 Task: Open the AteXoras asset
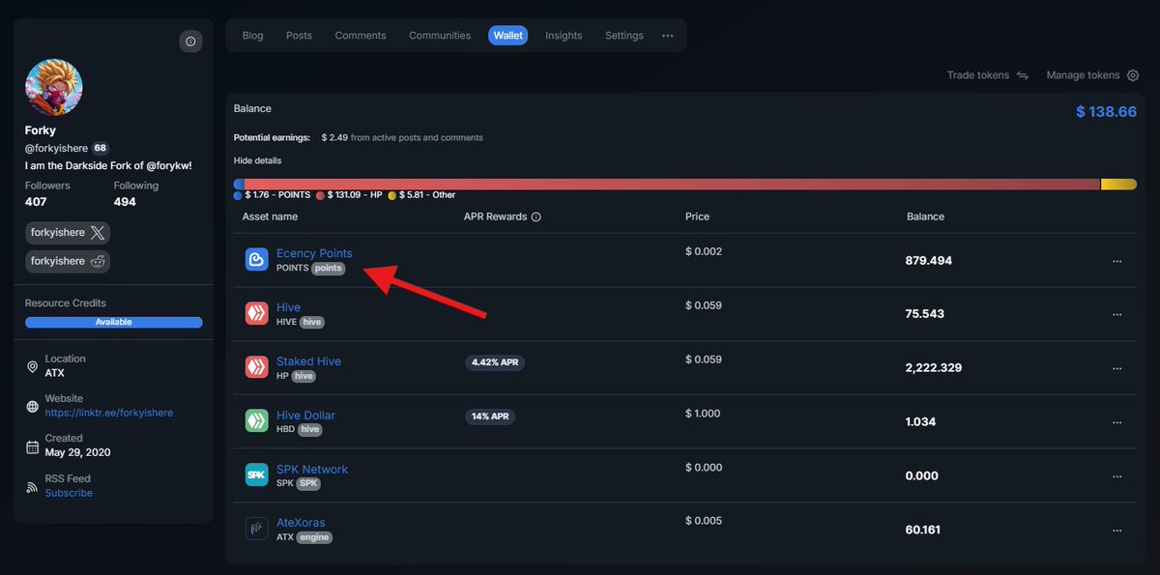click(301, 523)
